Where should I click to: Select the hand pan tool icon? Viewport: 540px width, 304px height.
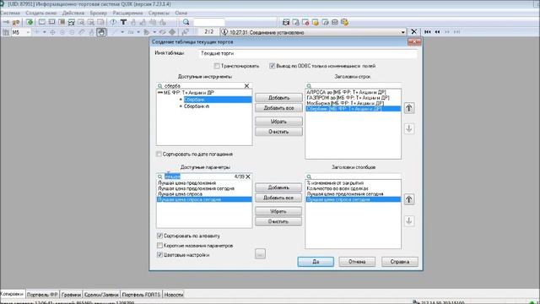coord(101,32)
